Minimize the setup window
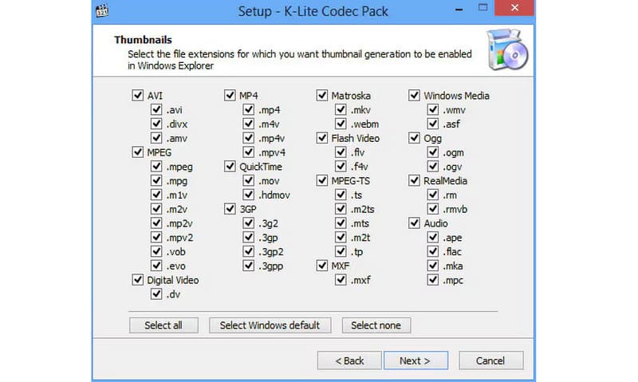The image size is (638, 382). (x=460, y=11)
